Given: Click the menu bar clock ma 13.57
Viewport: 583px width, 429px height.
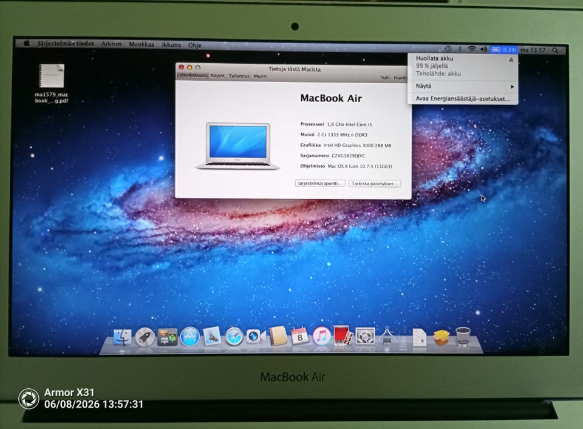Looking at the screenshot, I should pos(533,50).
